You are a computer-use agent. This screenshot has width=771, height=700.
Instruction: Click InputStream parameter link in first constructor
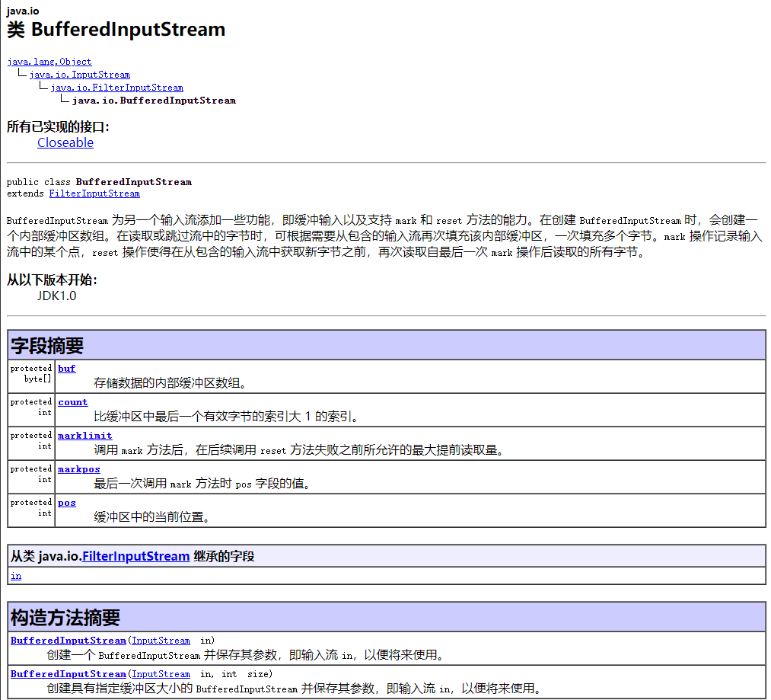161,640
